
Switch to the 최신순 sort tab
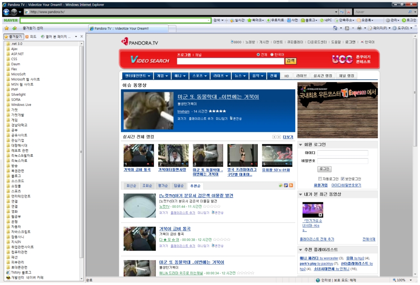coord(131,186)
